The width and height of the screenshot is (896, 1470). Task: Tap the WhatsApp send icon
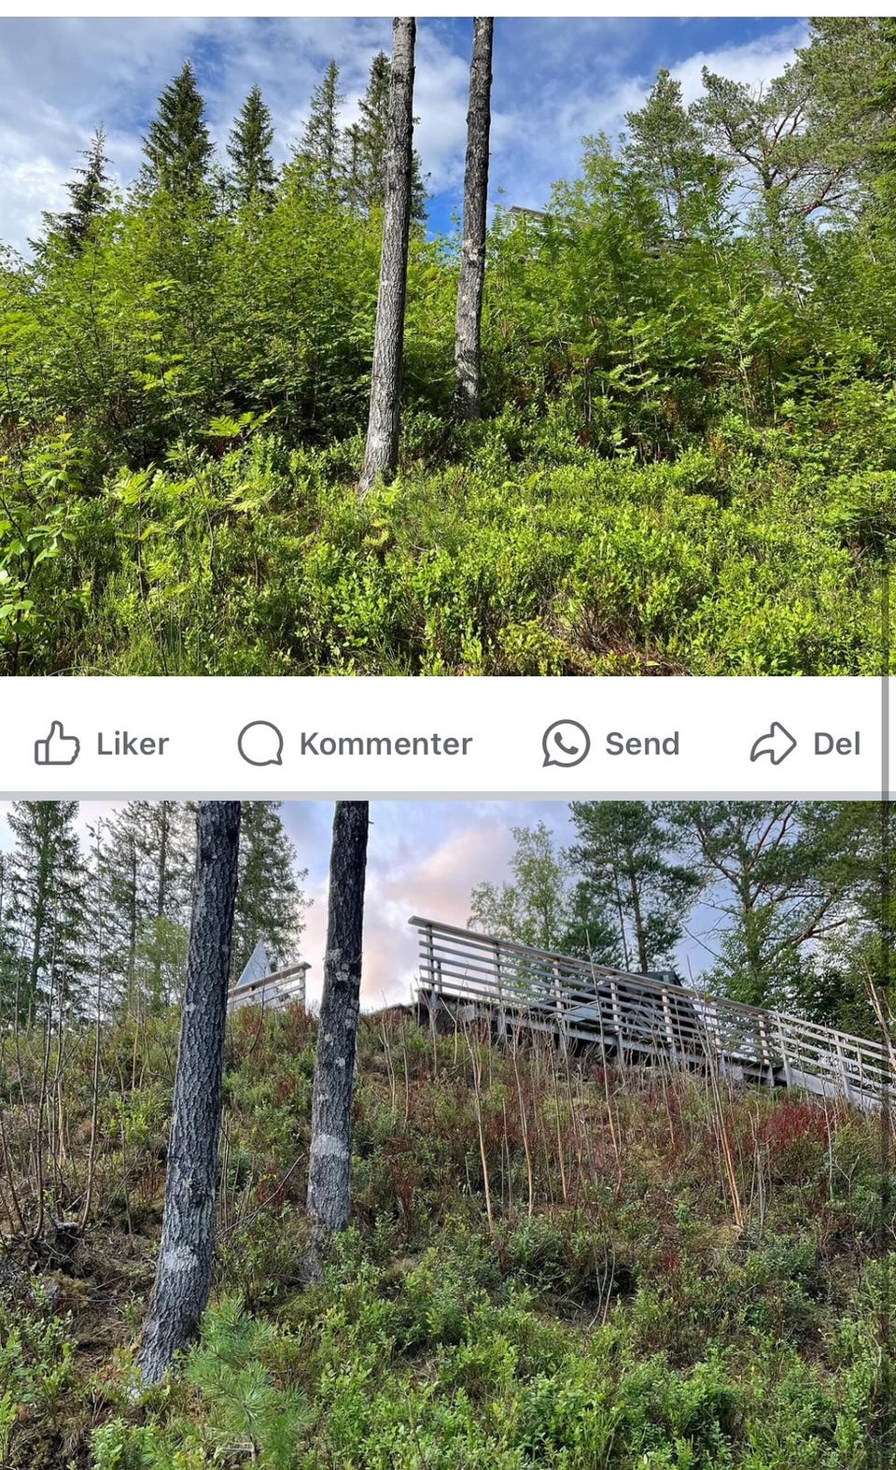pos(566,743)
